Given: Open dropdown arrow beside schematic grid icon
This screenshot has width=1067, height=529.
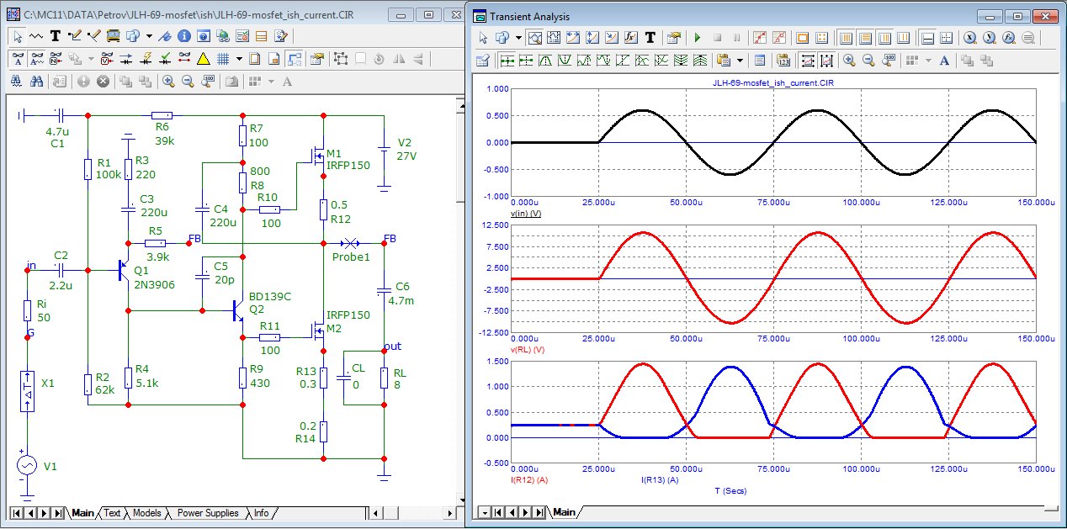Looking at the screenshot, I should tap(239, 59).
